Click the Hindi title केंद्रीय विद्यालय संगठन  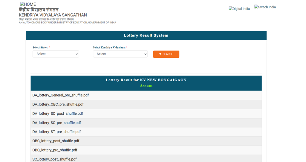[39, 10]
